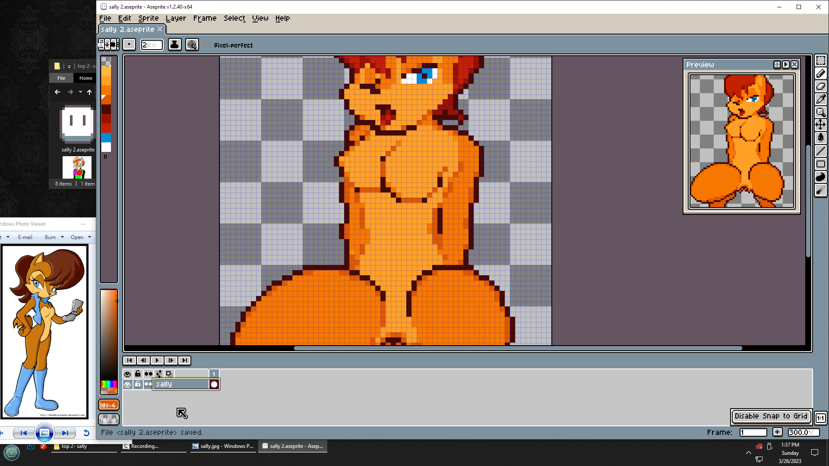Open the Burn dropdown in Photo Viewer
The width and height of the screenshot is (829, 466).
click(62, 237)
